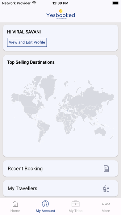Tap the Yesbooked logo in header
Image resolution: width=121 pixels, height=215 pixels.
tap(60, 14)
